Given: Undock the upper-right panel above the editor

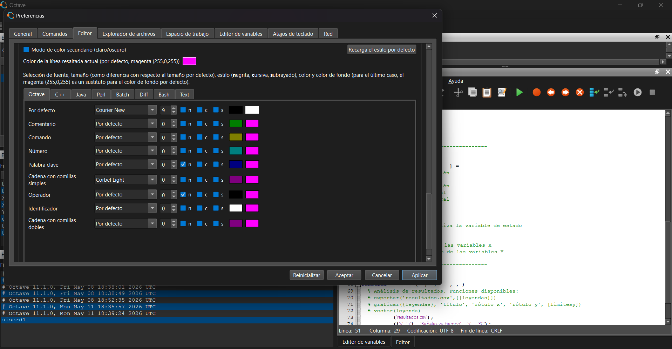Looking at the screenshot, I should coord(657,37).
